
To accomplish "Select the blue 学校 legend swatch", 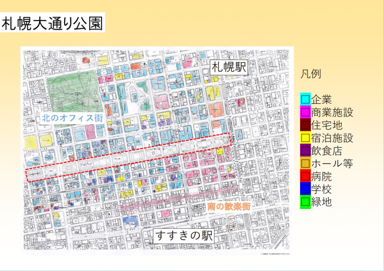I will pyautogui.click(x=305, y=189).
